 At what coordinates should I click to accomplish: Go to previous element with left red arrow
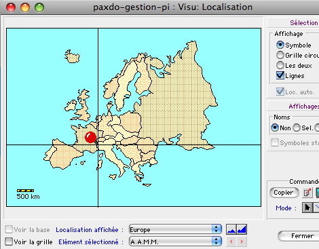(231, 242)
